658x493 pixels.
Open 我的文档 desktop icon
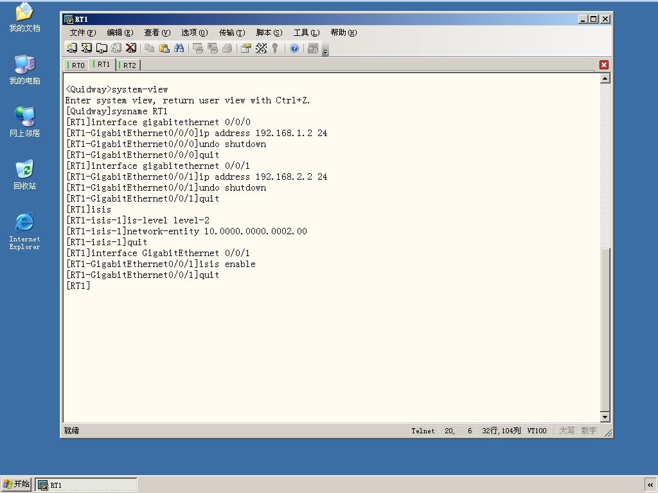(x=25, y=17)
